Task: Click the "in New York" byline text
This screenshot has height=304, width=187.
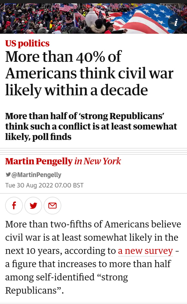Action: [98, 161]
